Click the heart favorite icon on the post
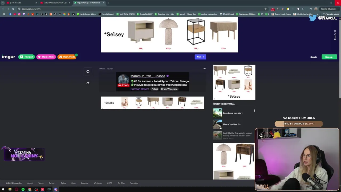 (88, 71)
